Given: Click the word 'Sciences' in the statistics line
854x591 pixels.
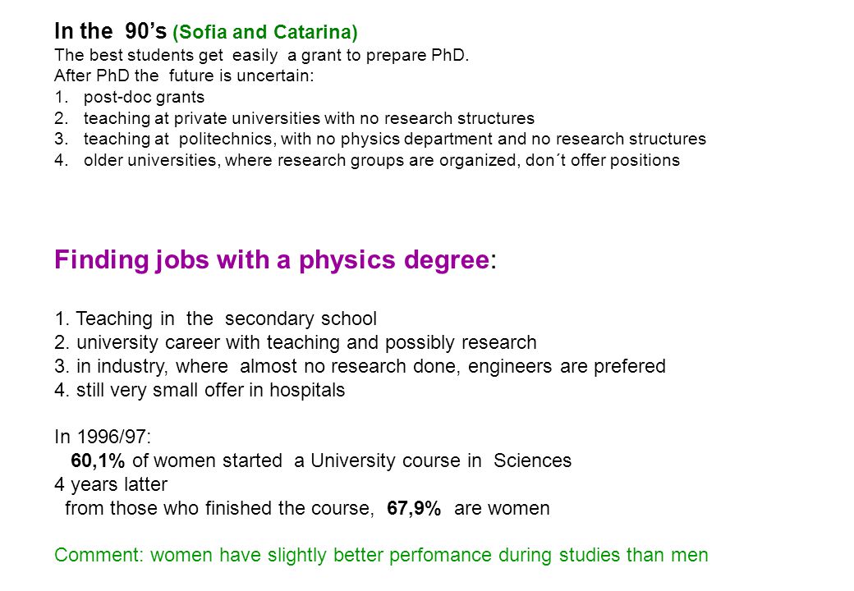Looking at the screenshot, I should pyautogui.click(x=533, y=460).
